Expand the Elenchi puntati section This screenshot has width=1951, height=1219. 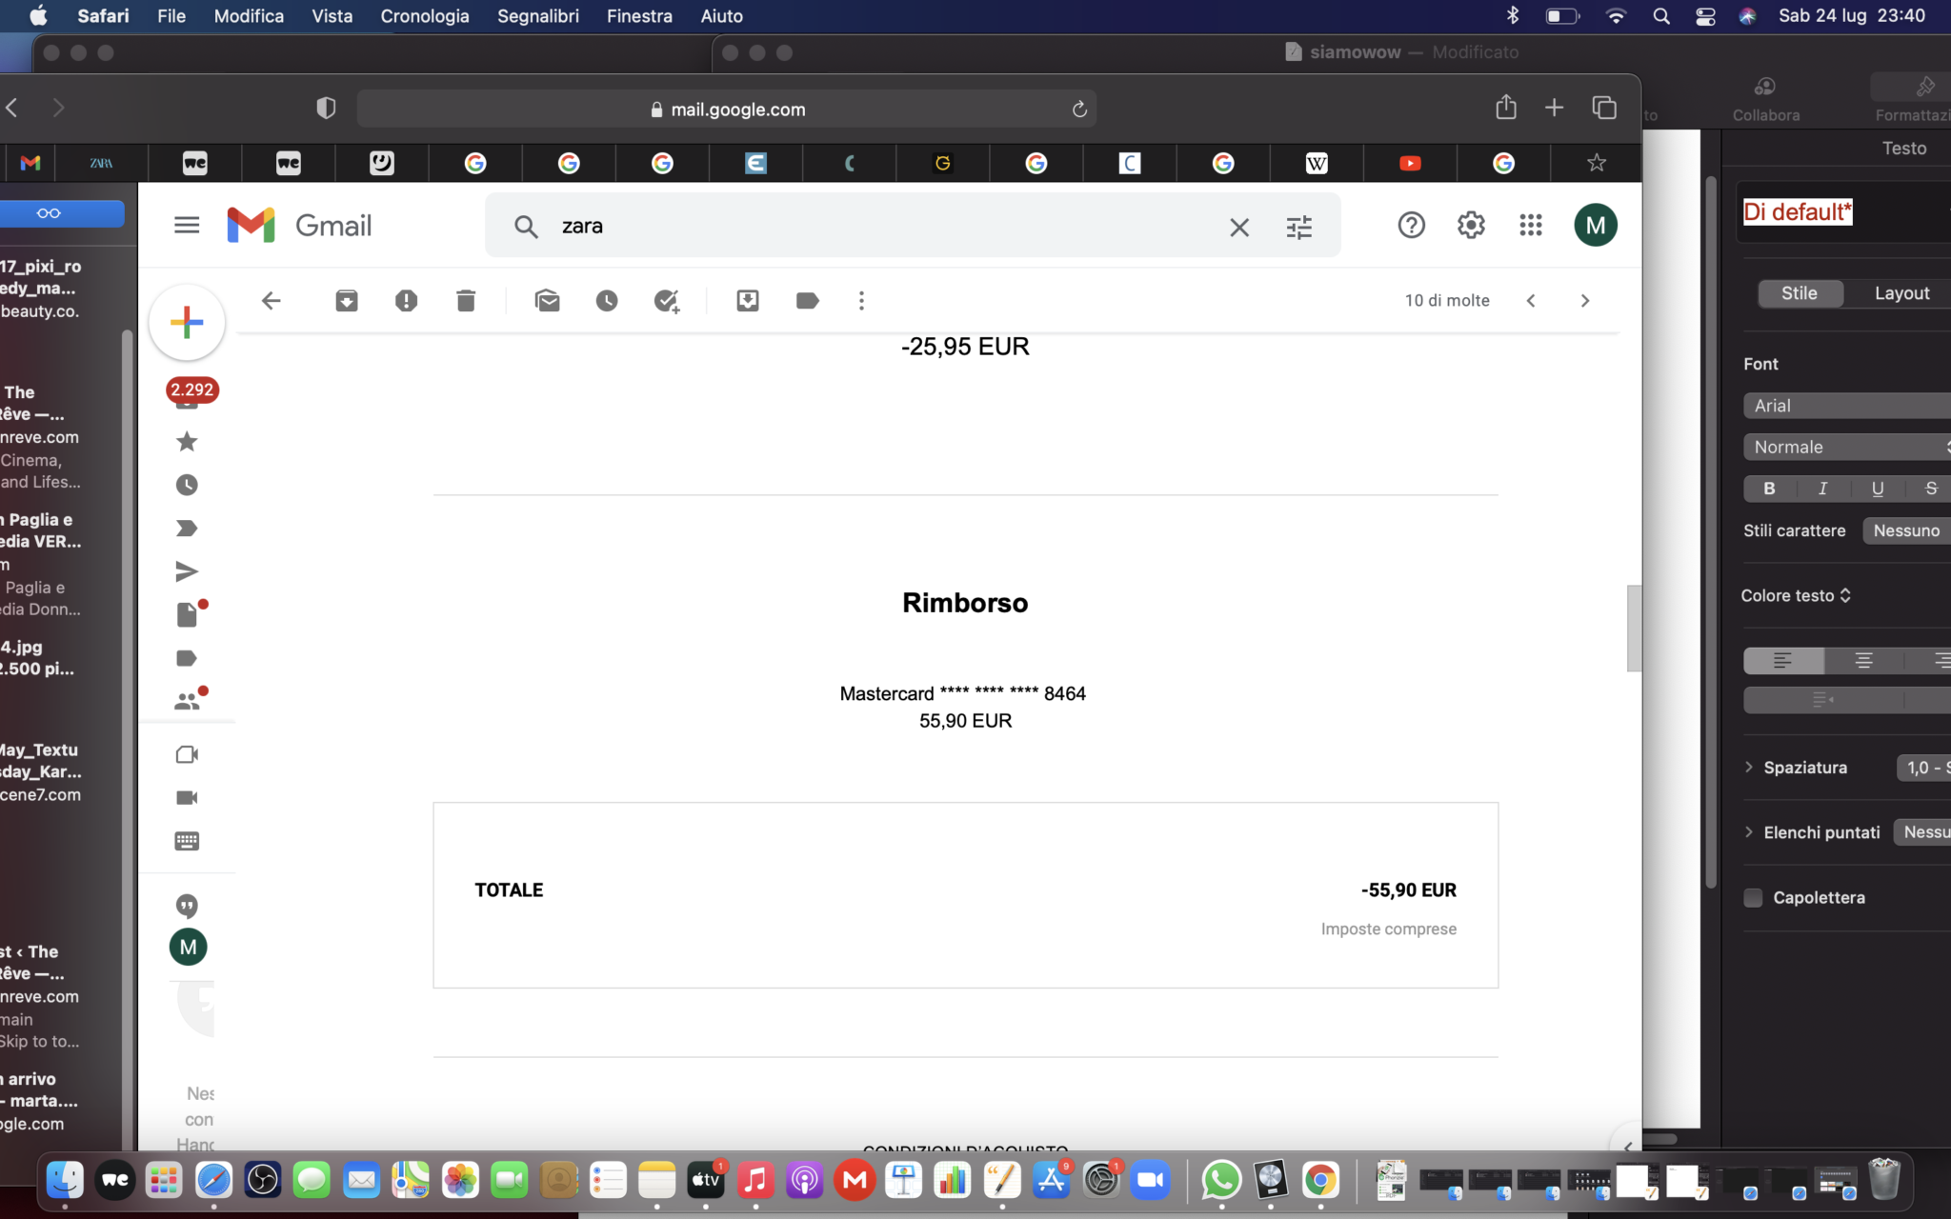coord(1749,832)
